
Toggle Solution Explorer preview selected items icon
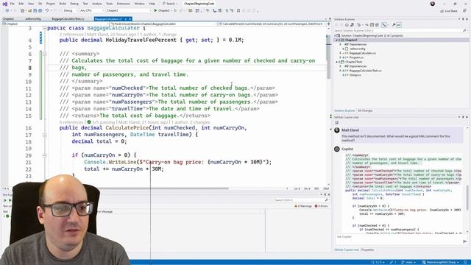point(399,25)
